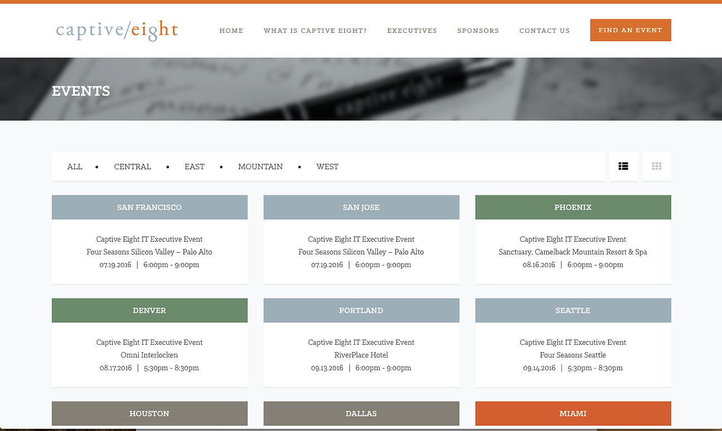The image size is (722, 431).
Task: Switch to list view icon
Action: tap(623, 166)
